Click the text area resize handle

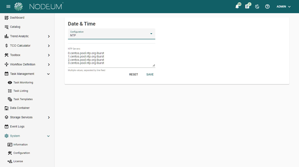coord(154,65)
